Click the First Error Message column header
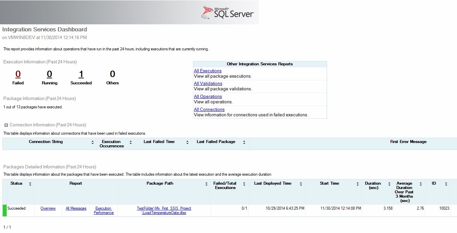The height and width of the screenshot is (233, 457). point(408,142)
